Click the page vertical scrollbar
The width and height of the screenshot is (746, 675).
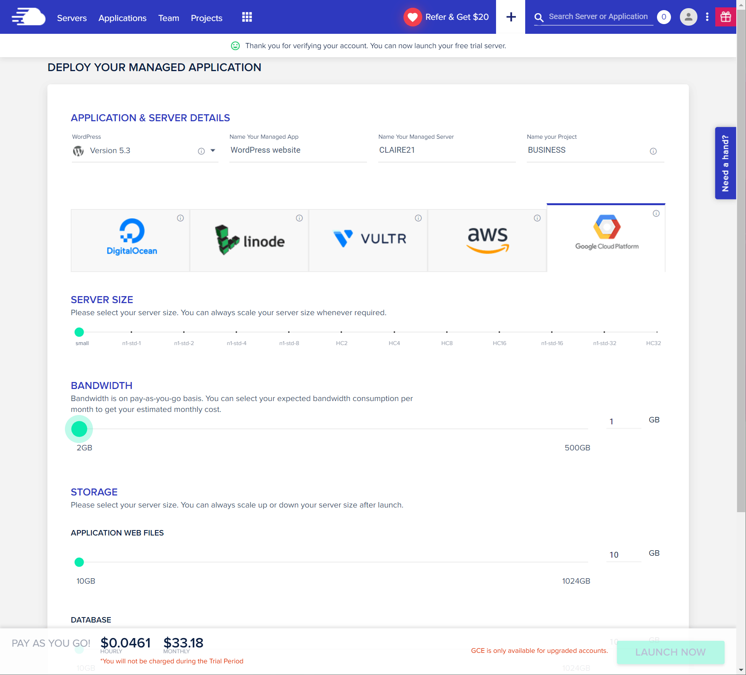[741, 260]
